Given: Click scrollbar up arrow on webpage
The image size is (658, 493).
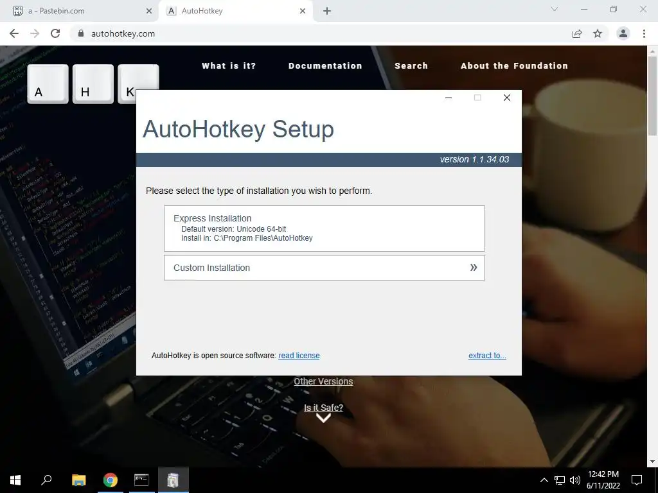Looking at the screenshot, I should tap(652, 51).
